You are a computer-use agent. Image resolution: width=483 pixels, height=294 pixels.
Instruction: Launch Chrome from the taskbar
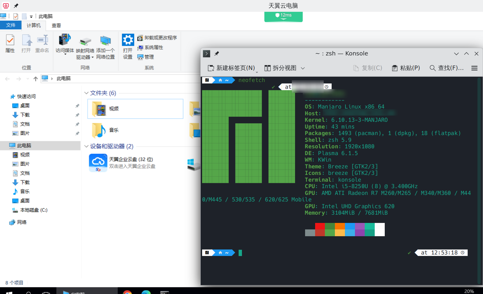coord(127,292)
